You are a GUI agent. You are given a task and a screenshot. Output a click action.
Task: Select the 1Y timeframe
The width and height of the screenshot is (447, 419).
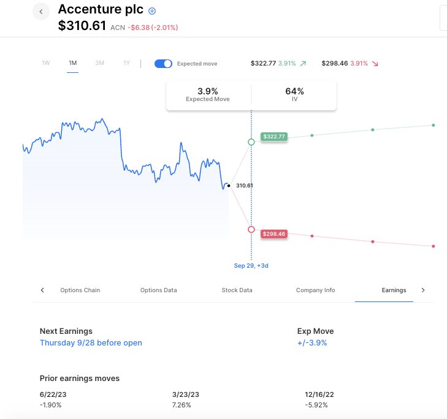click(126, 63)
